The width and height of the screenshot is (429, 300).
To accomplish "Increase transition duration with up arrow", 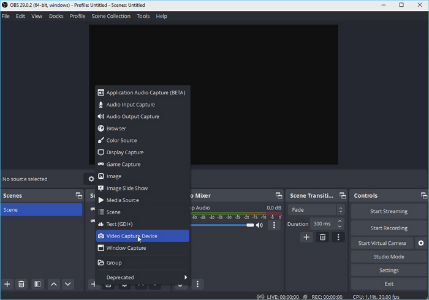I will [x=340, y=221].
